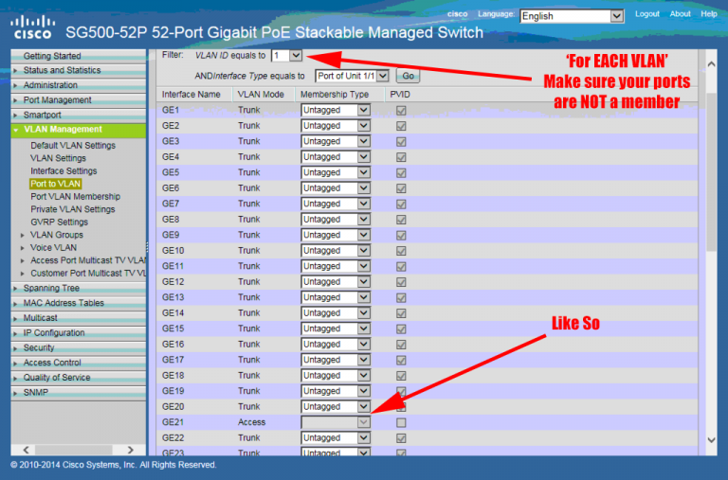Open Access Port Multicast TV VLAN submenu
Screen dimensions: 728x480
pos(83,260)
